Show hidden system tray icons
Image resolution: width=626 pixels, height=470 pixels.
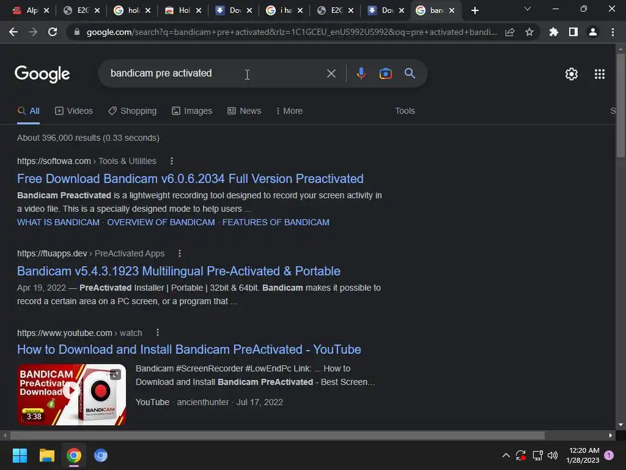tap(506, 455)
